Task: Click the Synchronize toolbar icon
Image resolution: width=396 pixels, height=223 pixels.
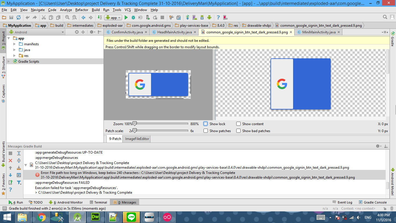Action: point(19,18)
